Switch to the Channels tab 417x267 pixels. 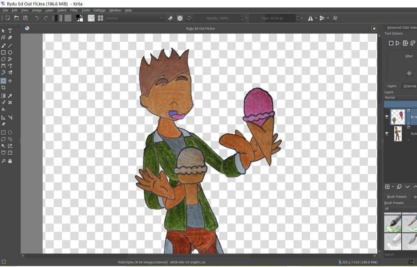click(x=409, y=86)
